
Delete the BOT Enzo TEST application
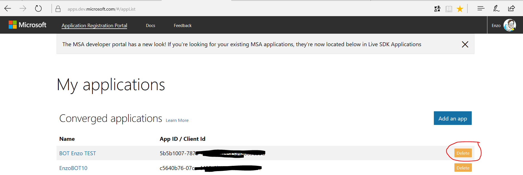click(x=463, y=153)
